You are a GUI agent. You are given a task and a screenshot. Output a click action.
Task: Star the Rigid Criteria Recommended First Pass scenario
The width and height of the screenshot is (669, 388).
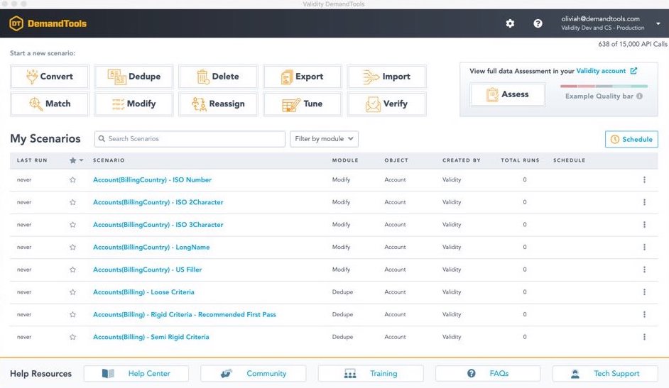tap(72, 315)
